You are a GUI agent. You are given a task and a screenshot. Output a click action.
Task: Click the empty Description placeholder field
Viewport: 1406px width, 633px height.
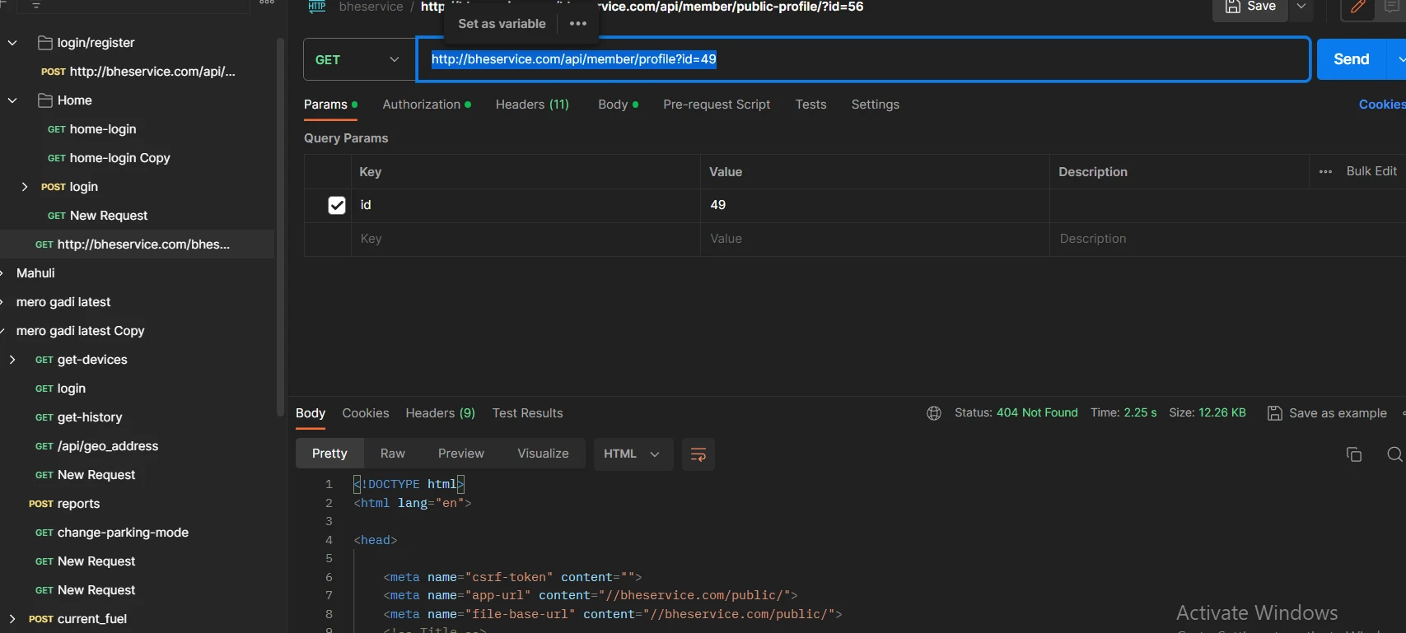(1227, 239)
